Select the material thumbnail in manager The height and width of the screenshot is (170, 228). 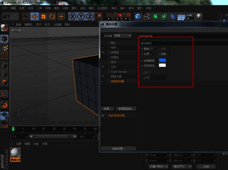(x=15, y=155)
